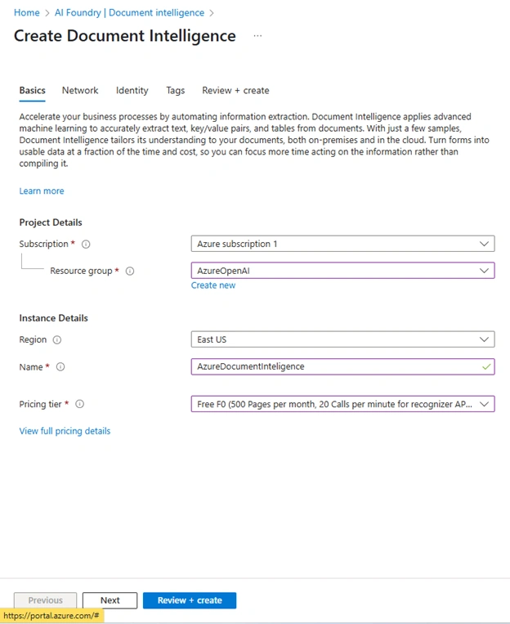Click the green checkmark in Name field
This screenshot has width=510, height=624.
(486, 366)
